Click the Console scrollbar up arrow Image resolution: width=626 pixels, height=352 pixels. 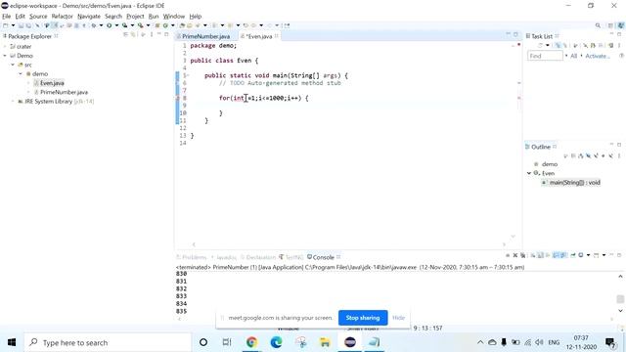point(620,276)
